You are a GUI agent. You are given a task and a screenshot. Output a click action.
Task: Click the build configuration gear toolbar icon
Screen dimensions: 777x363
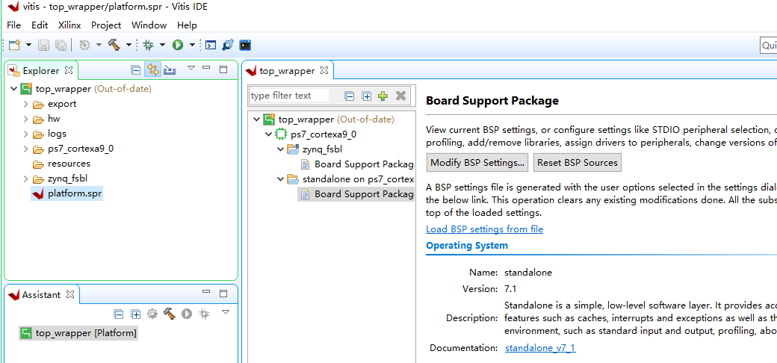tap(84, 45)
